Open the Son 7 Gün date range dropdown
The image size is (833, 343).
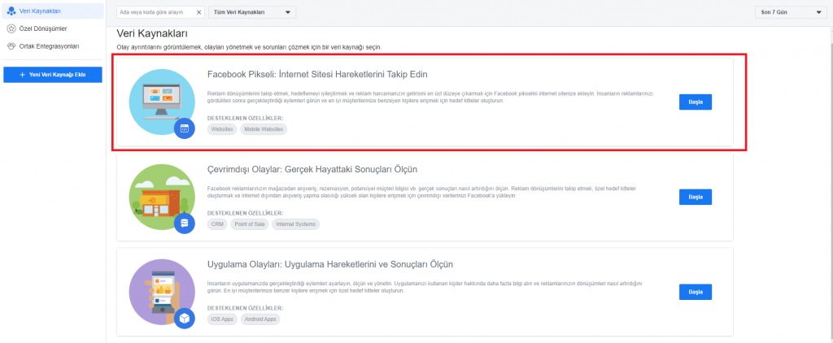(791, 12)
